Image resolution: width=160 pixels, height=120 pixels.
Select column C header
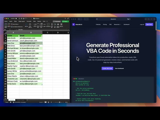47,32
